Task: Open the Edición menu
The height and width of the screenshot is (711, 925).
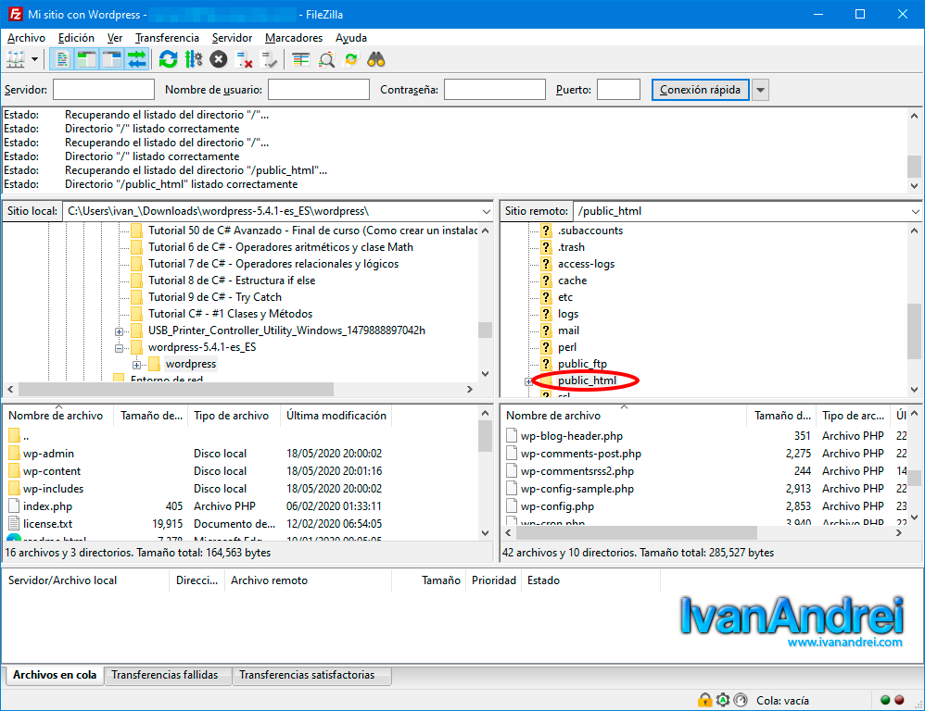Action: [76, 38]
